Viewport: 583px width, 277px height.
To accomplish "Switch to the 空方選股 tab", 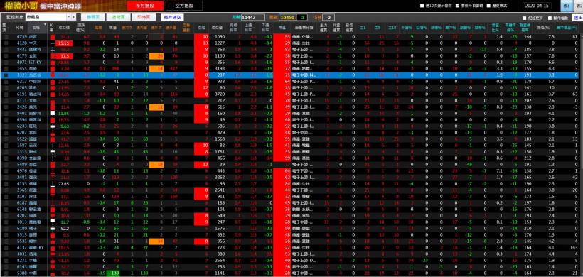I will (184, 6).
